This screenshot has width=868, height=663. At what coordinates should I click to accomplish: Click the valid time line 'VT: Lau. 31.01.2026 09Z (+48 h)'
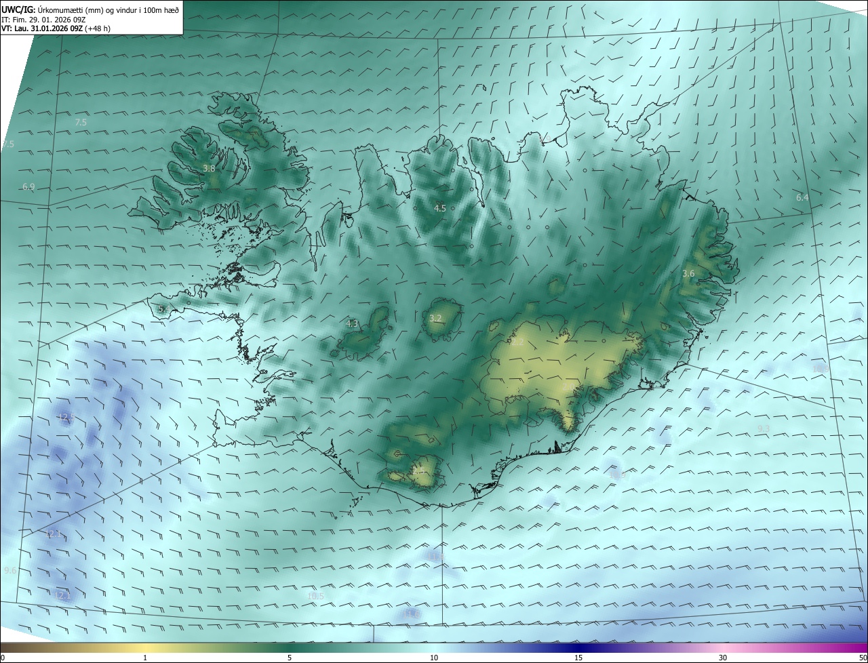[56, 28]
